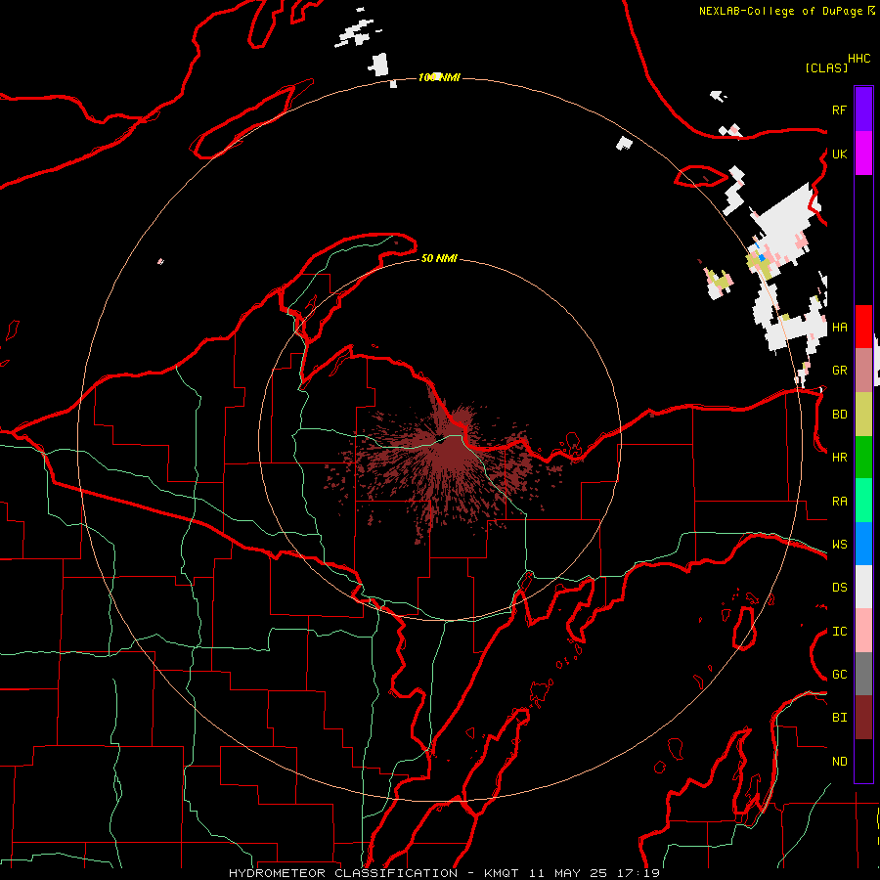
Task: Click the BD legend label
Action: click(839, 415)
